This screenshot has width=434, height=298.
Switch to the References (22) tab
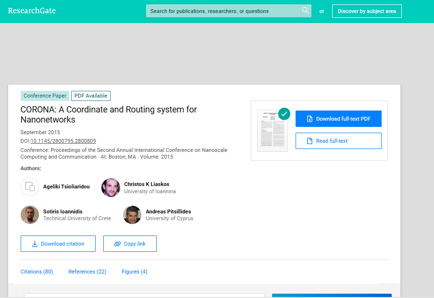(87, 272)
